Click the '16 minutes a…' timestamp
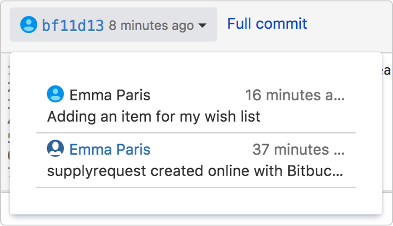Viewport: 393px width, 226px height. (x=295, y=95)
